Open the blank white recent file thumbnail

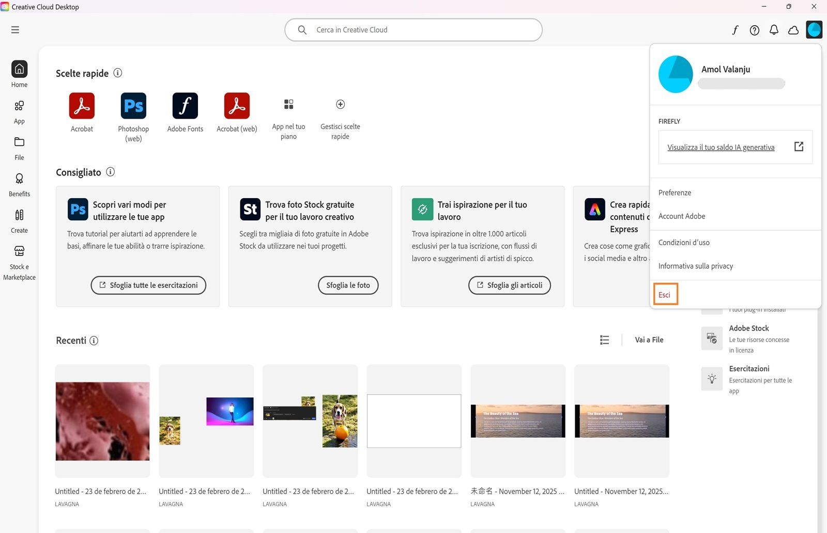click(414, 421)
